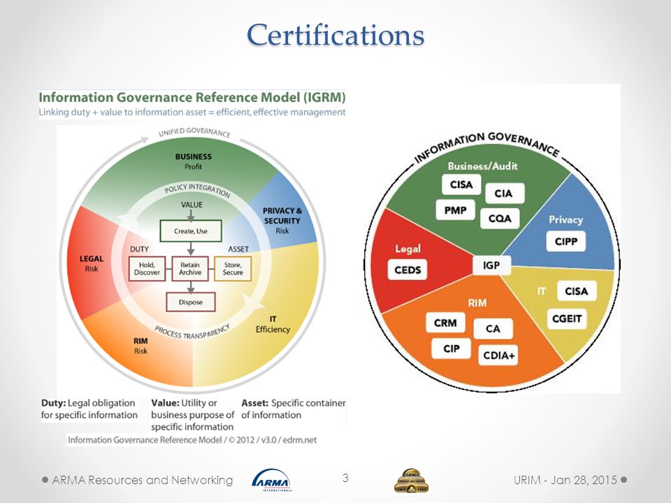Image resolution: width=671 pixels, height=503 pixels.
Task: Select the "RIM Risk" label in IGRM wheel
Action: click(x=140, y=346)
